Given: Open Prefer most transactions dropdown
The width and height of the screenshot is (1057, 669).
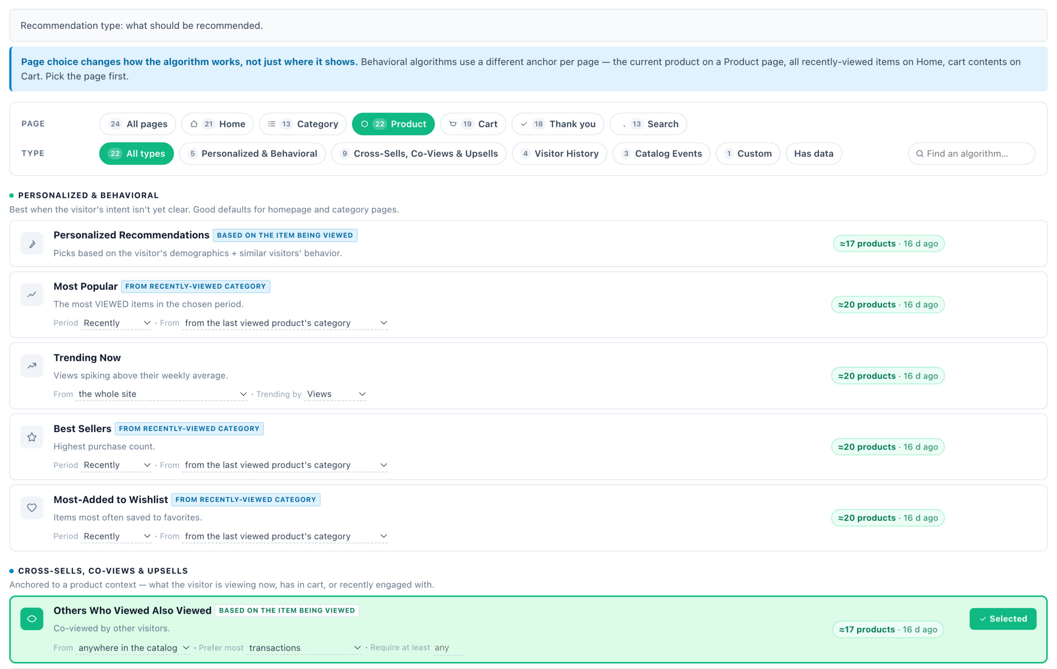Looking at the screenshot, I should pyautogui.click(x=304, y=648).
